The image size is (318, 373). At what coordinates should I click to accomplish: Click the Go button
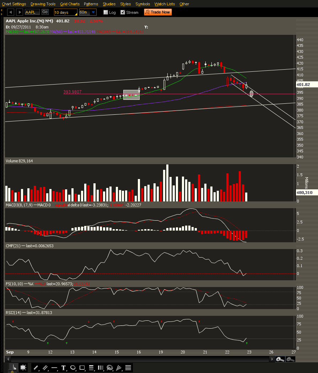45,12
